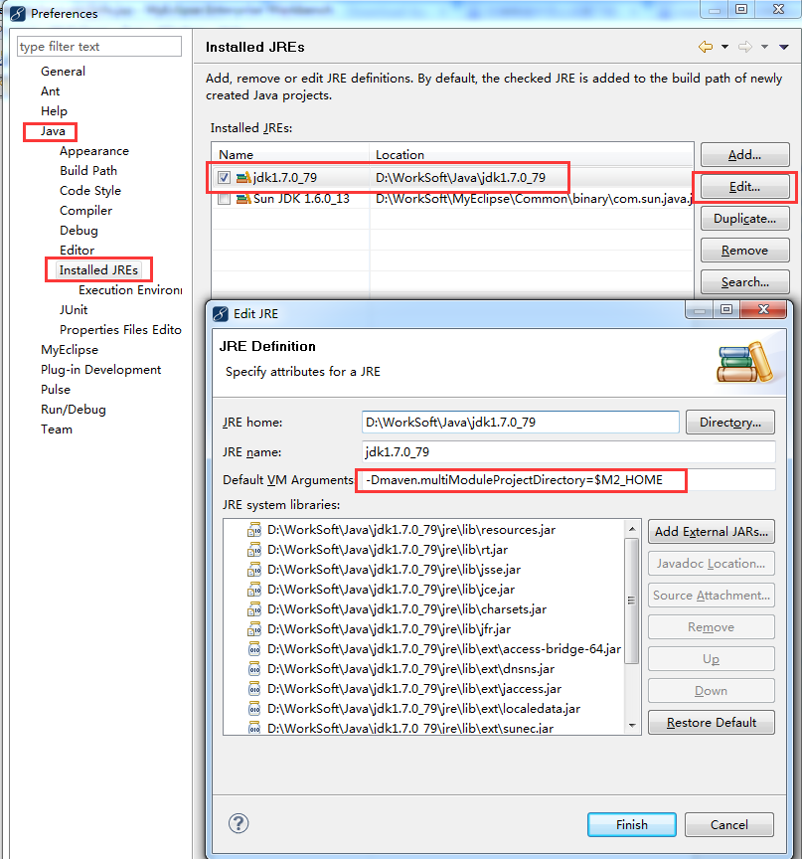
Task: Open Properties Files Editor preferences
Action: click(x=120, y=330)
